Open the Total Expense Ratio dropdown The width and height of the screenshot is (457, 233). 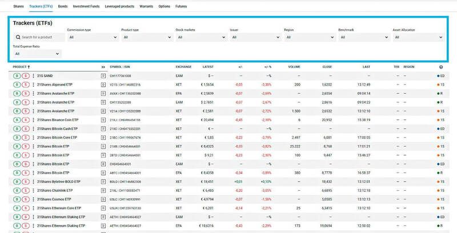coord(37,54)
